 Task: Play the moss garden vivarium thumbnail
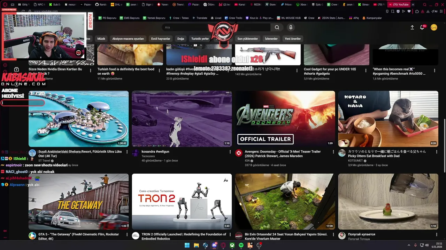tap(285, 201)
